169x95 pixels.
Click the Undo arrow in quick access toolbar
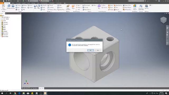11,1
